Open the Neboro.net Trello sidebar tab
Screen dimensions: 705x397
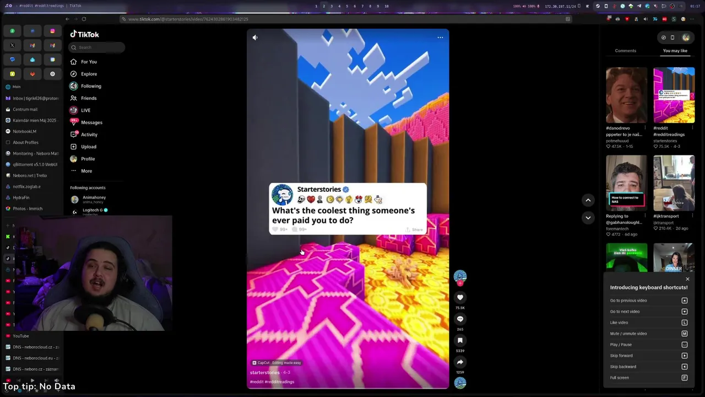coord(31,175)
